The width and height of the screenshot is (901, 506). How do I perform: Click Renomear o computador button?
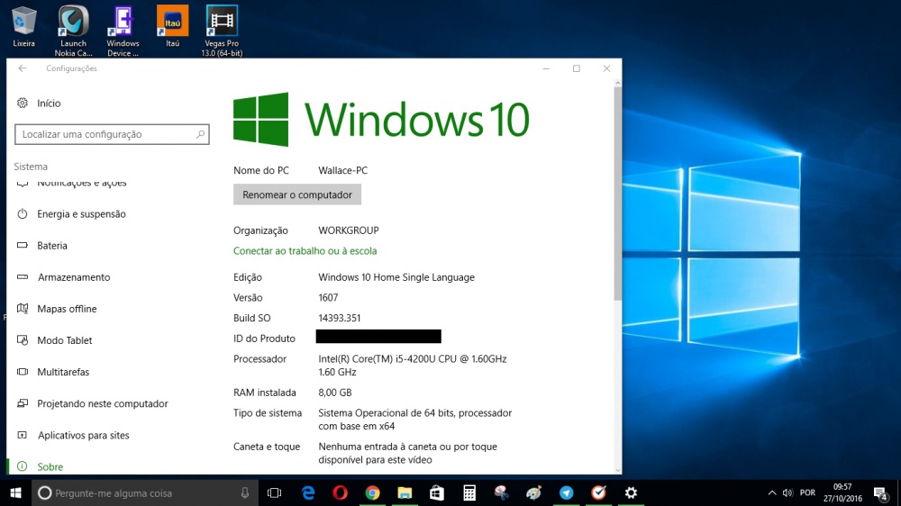pos(297,194)
